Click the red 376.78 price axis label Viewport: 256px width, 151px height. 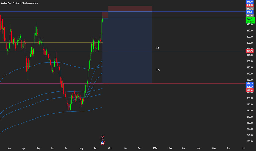pyautogui.click(x=250, y=51)
